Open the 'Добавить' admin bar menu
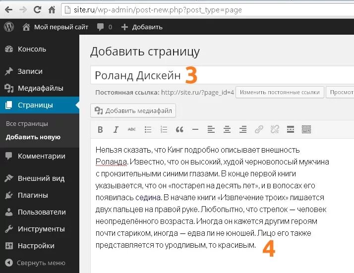 pyautogui.click(x=142, y=27)
